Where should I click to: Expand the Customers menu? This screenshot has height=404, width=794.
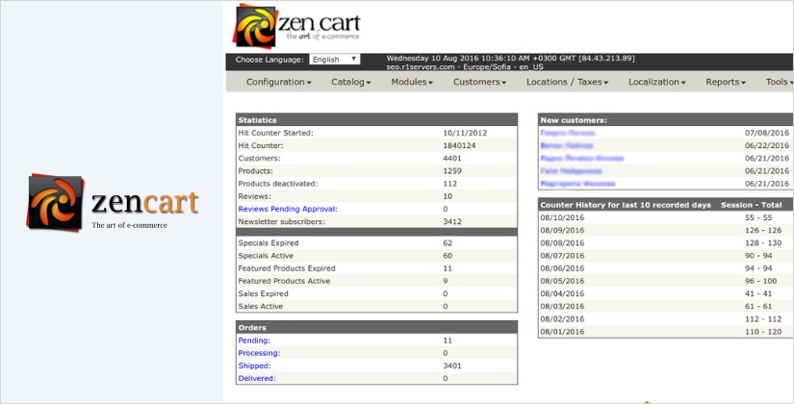pyautogui.click(x=479, y=83)
